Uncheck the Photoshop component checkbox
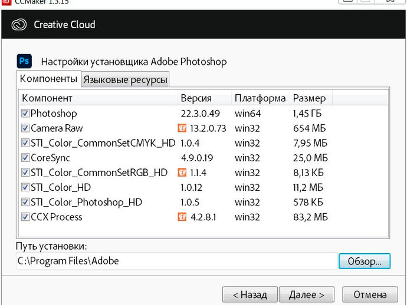This screenshot has width=407, height=305. click(25, 113)
